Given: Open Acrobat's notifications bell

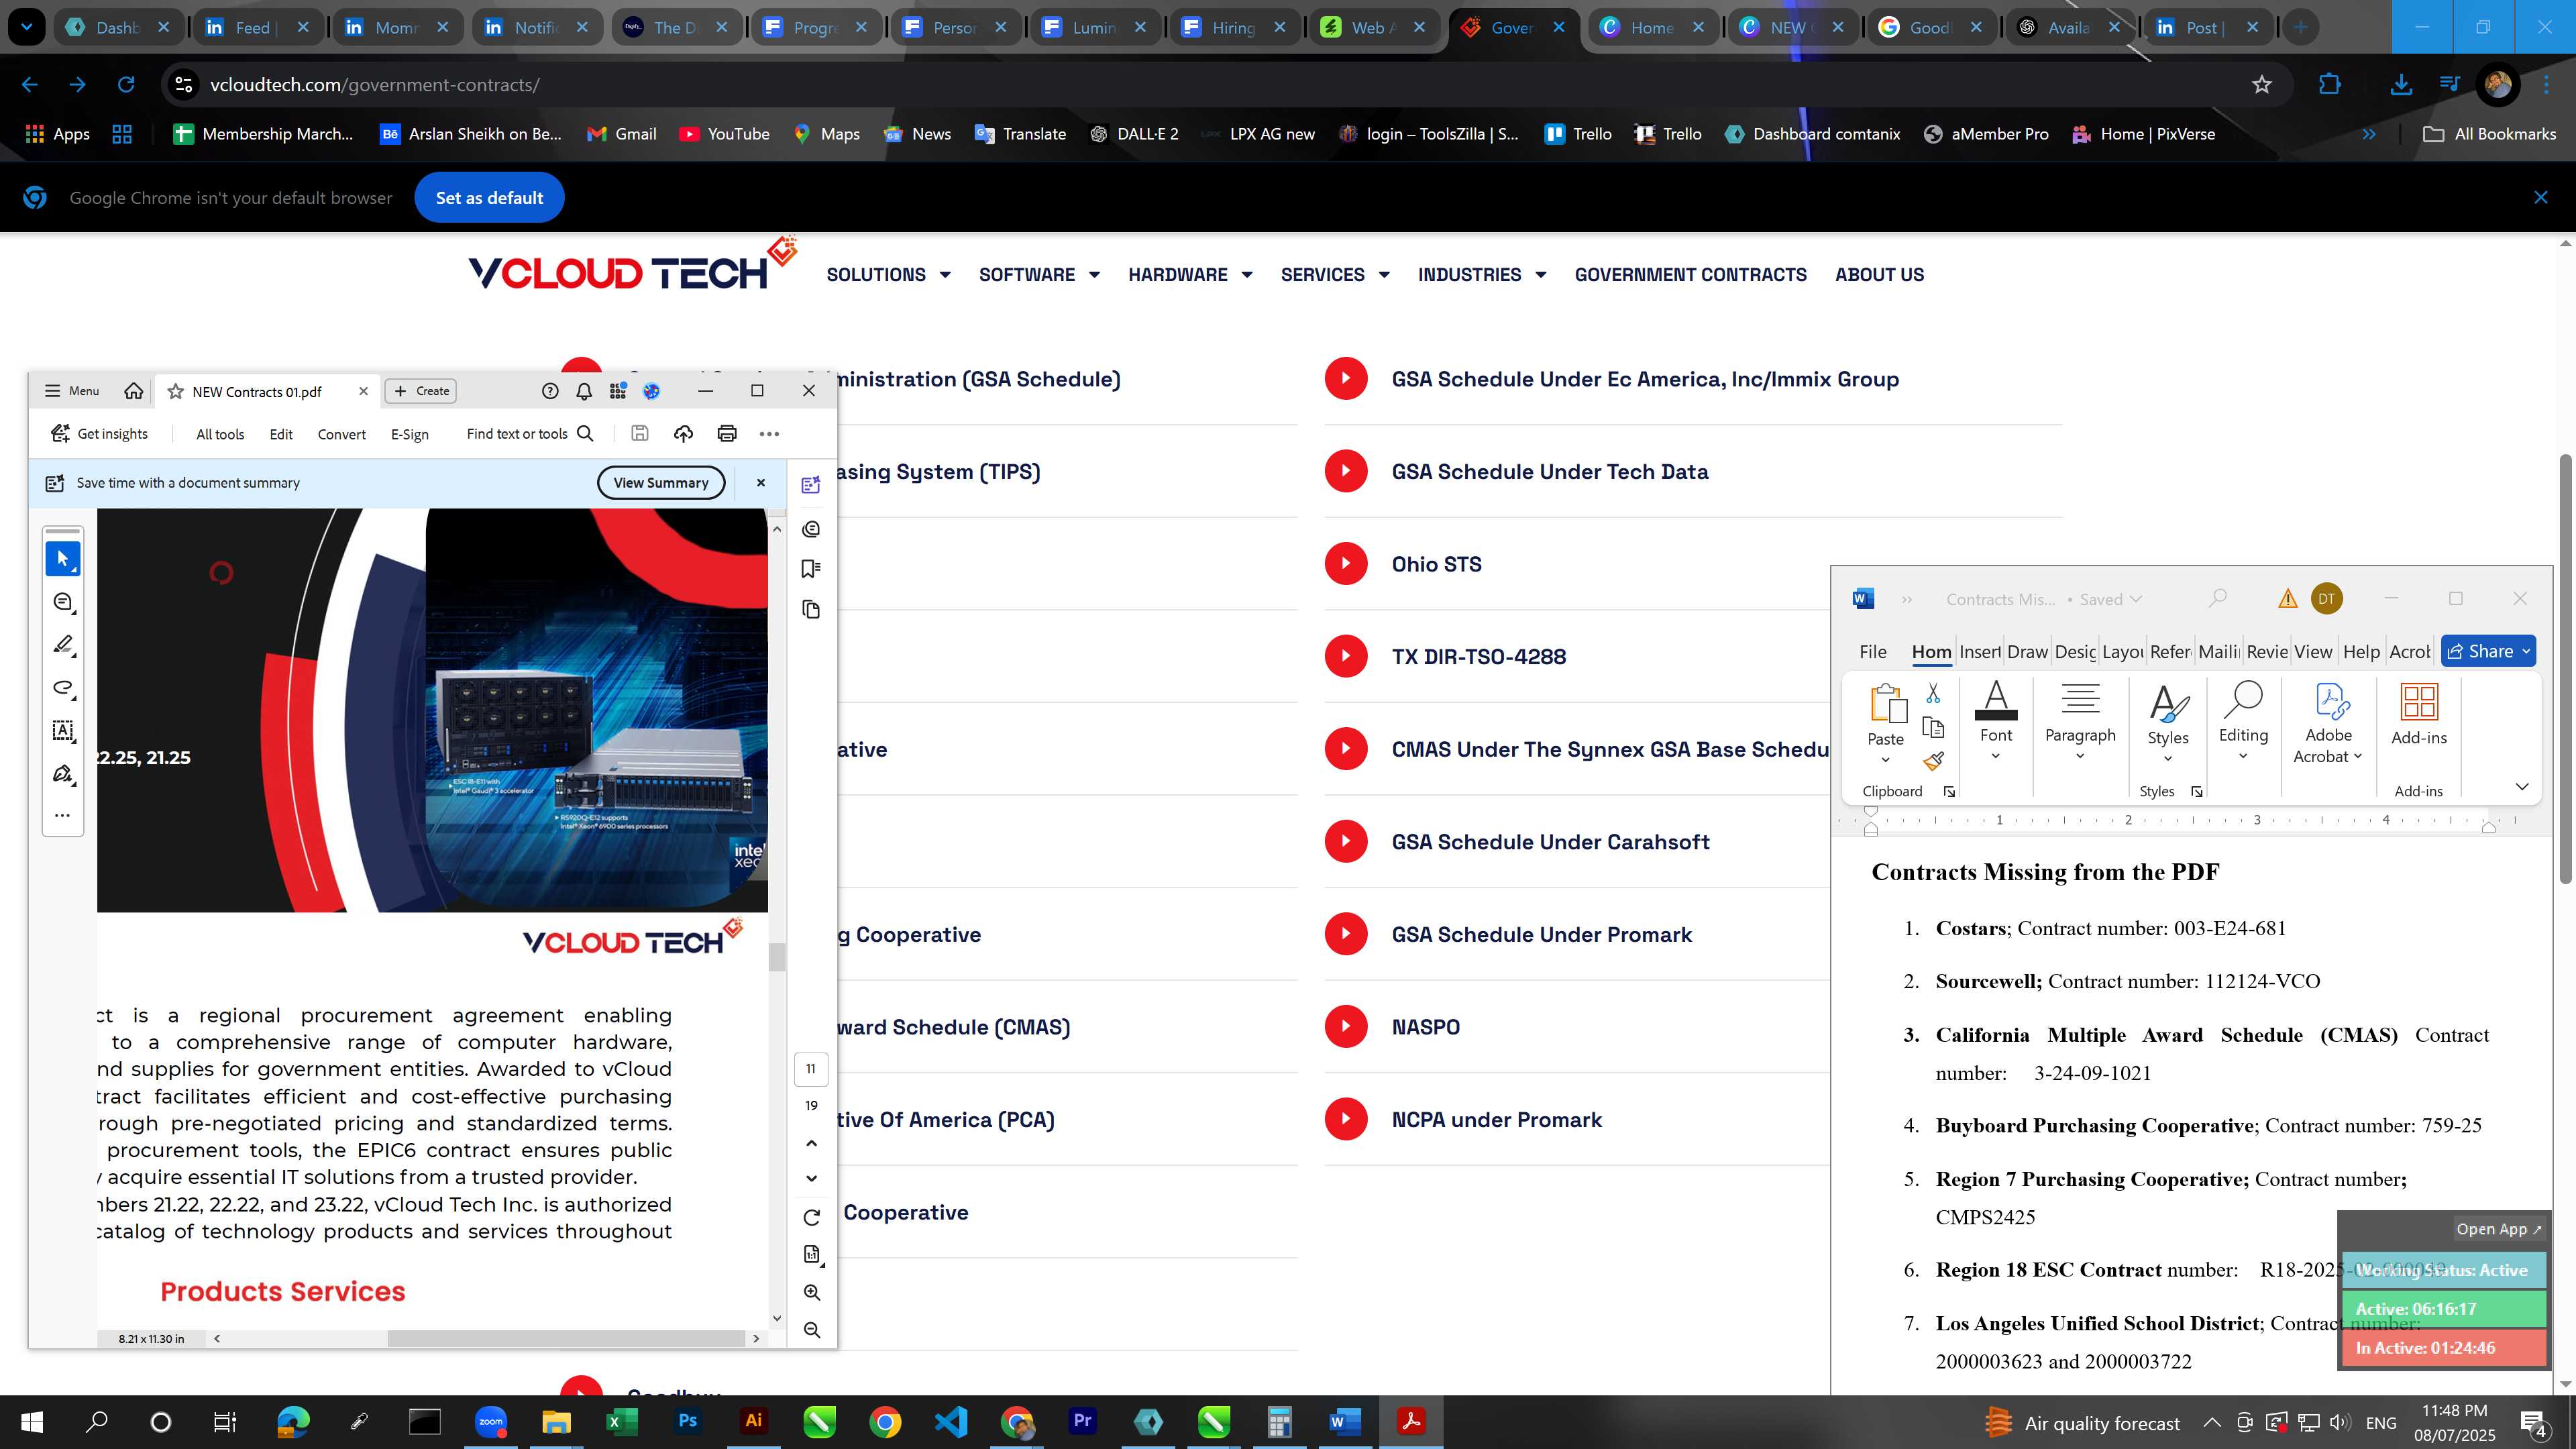Looking at the screenshot, I should pos(584,391).
